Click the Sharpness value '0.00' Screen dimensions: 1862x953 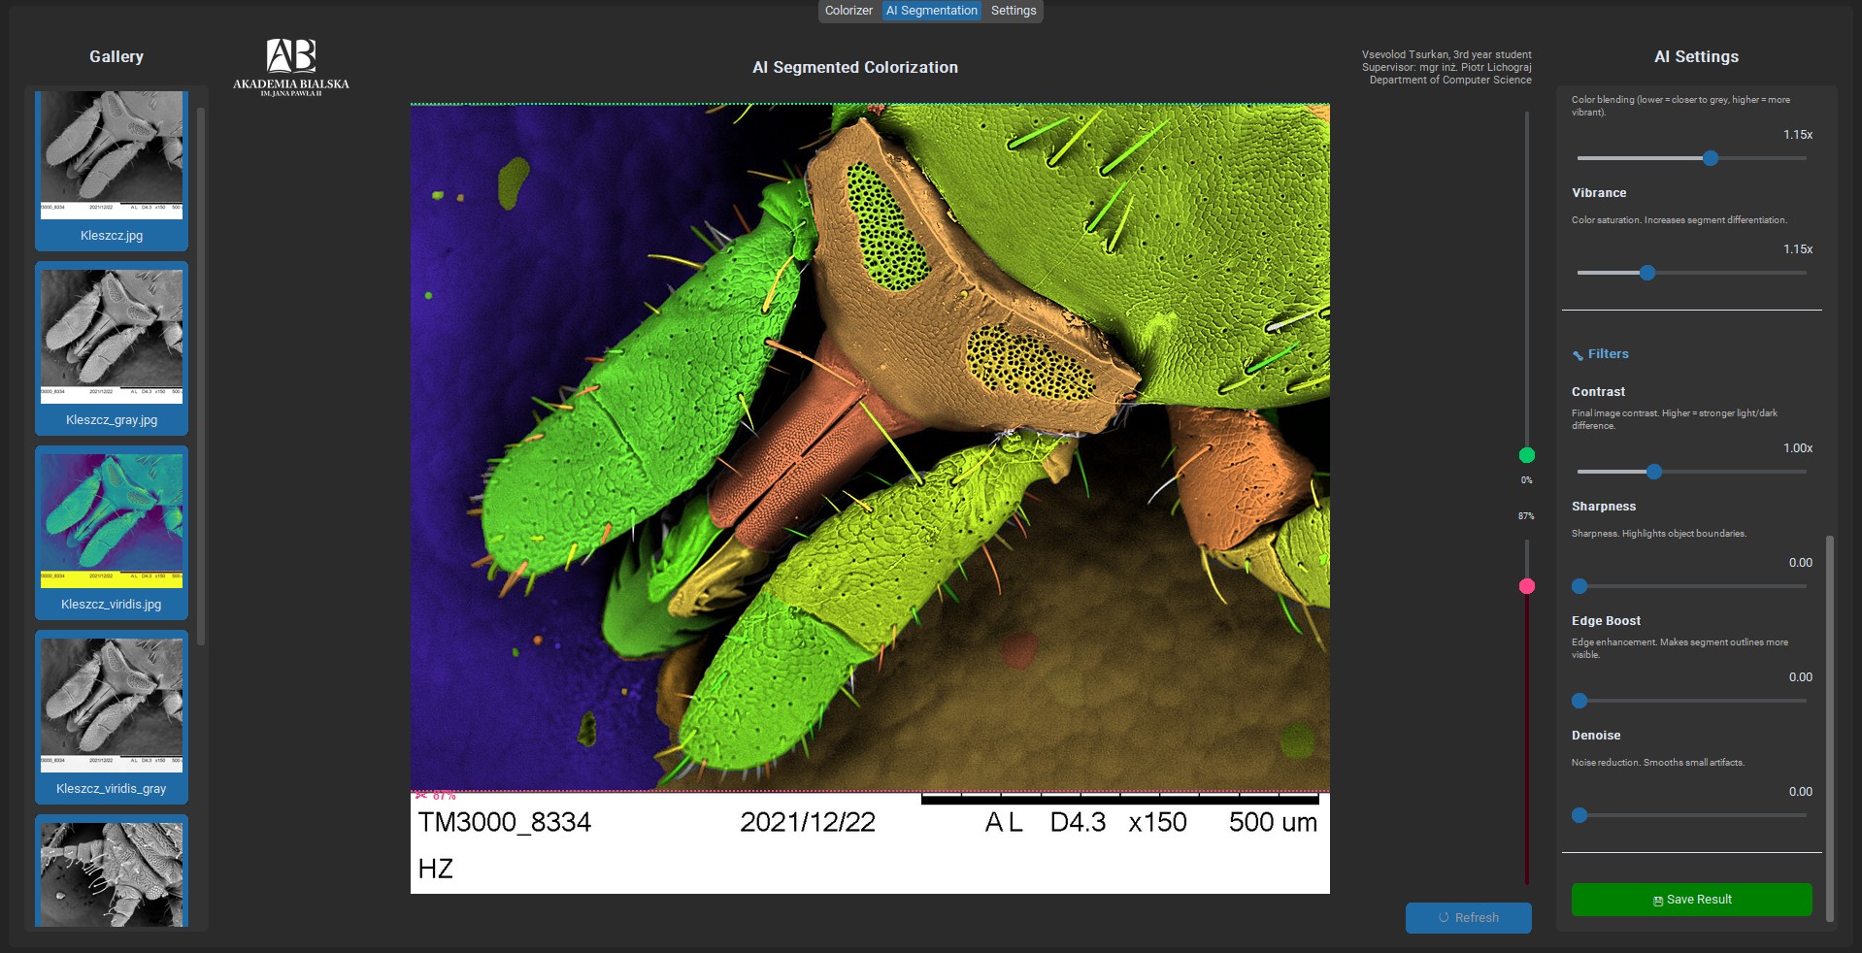(1801, 563)
